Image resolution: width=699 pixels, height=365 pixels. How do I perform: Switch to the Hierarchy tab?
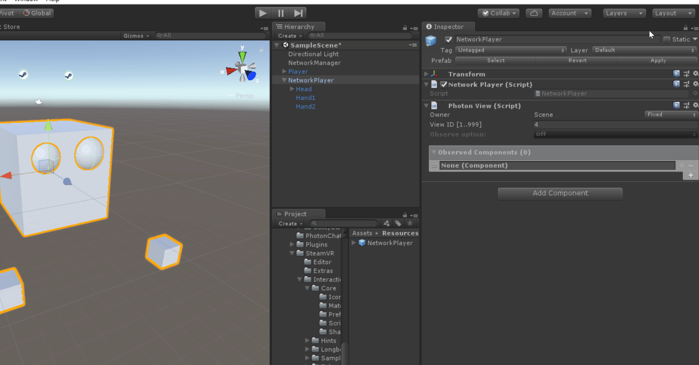[299, 27]
